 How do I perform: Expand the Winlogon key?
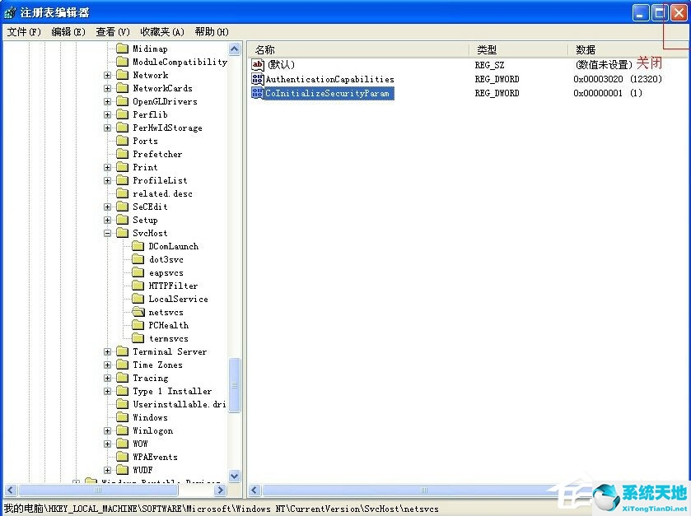point(107,430)
